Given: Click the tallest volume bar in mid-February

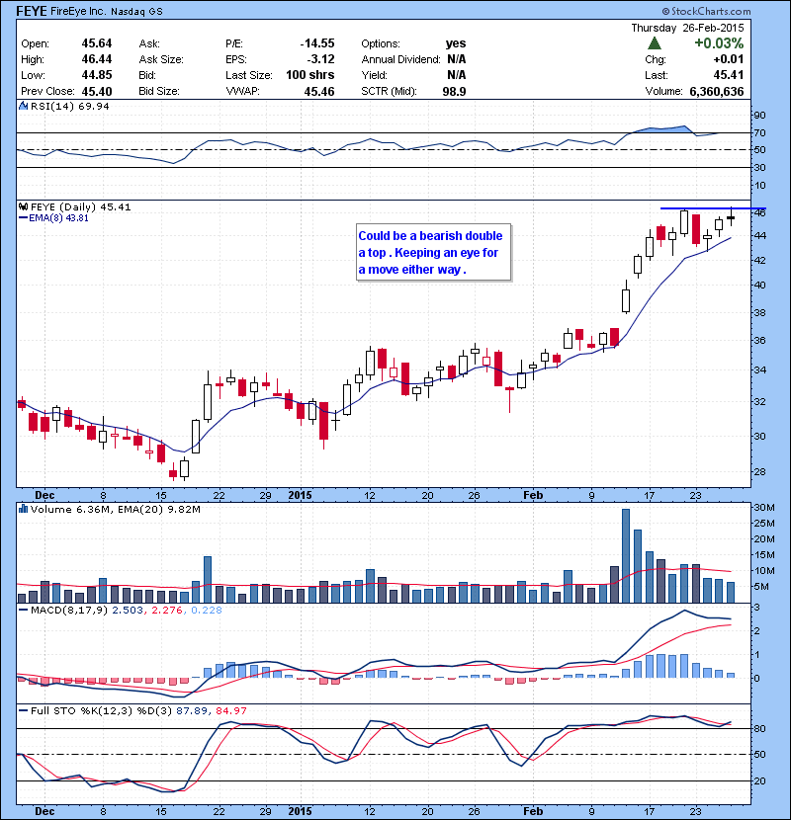Looking at the screenshot, I should (626, 555).
